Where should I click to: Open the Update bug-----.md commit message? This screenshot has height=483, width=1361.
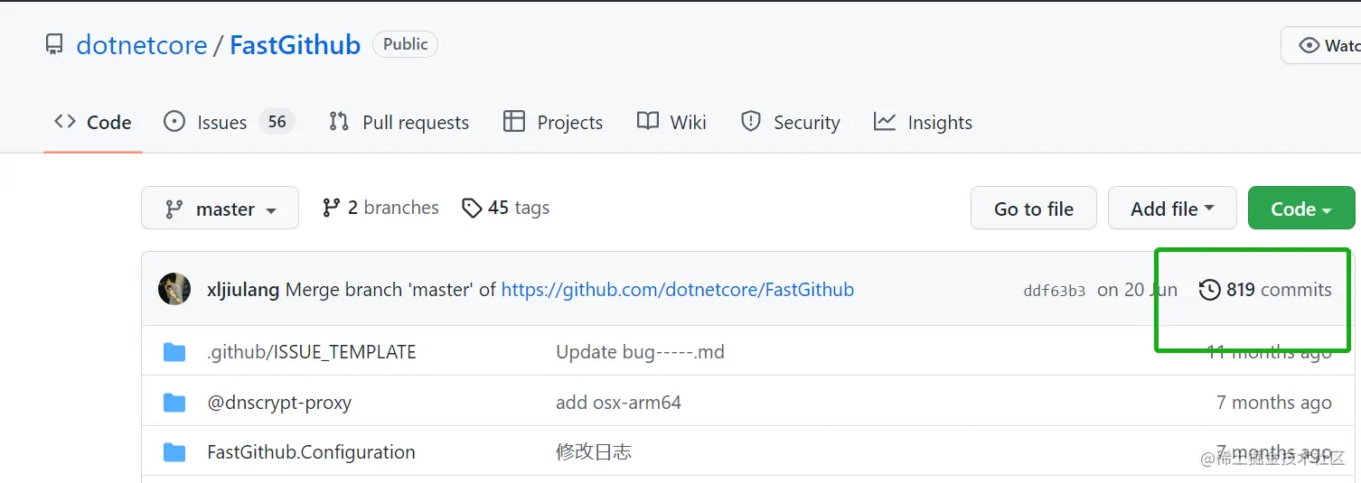point(640,352)
